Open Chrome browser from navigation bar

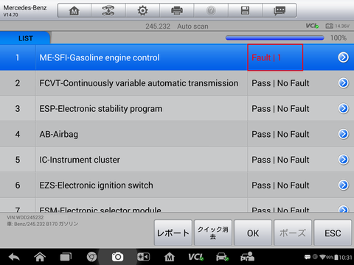click(x=91, y=257)
